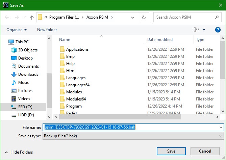
Task: Open the File name history dropdown
Action: (221, 128)
